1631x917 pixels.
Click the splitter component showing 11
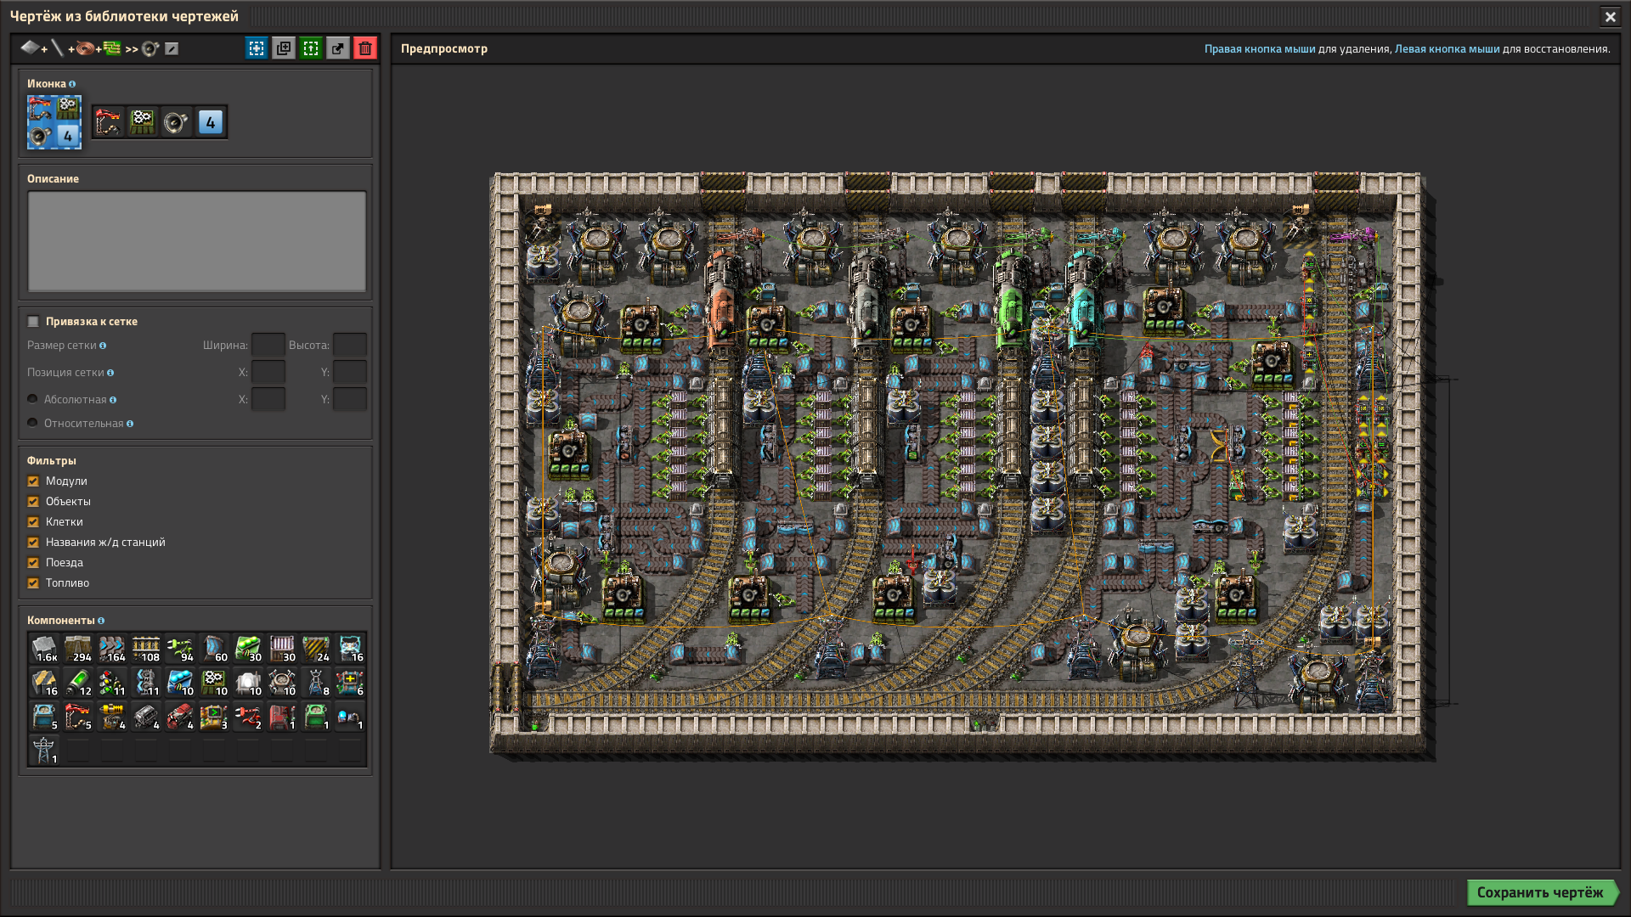pos(146,683)
